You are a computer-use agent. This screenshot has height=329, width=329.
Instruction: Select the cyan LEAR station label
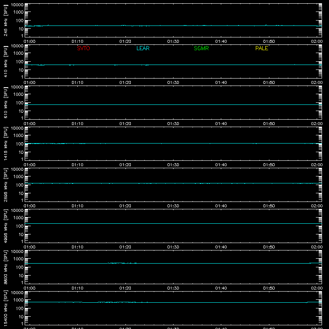(143, 48)
